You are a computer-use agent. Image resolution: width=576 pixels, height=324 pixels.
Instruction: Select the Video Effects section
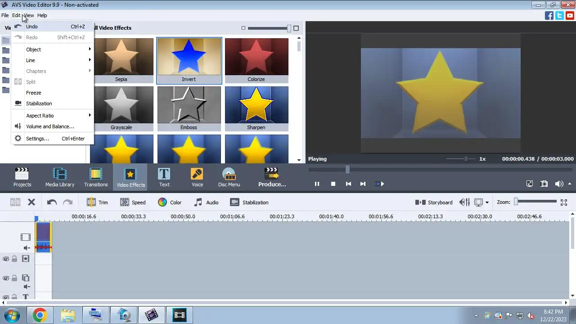130,177
